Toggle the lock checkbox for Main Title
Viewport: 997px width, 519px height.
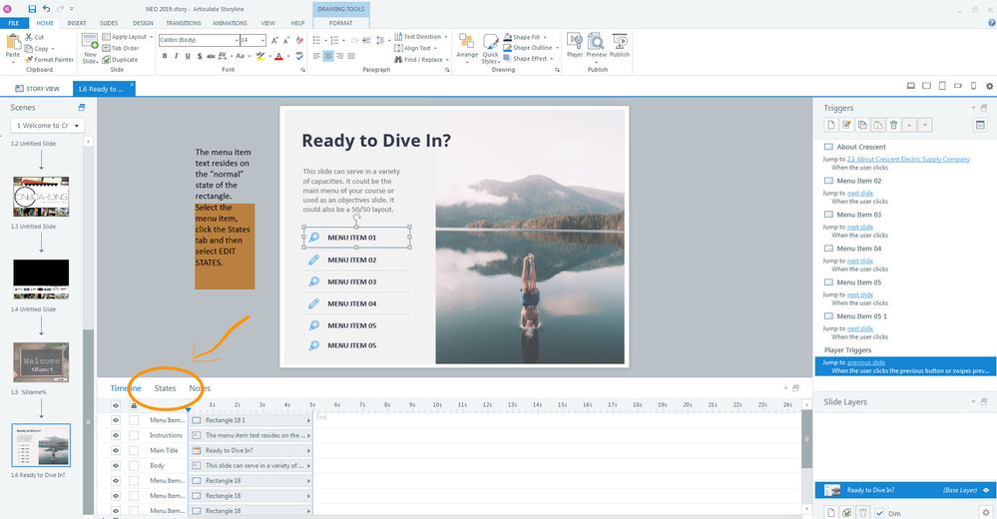coord(134,450)
